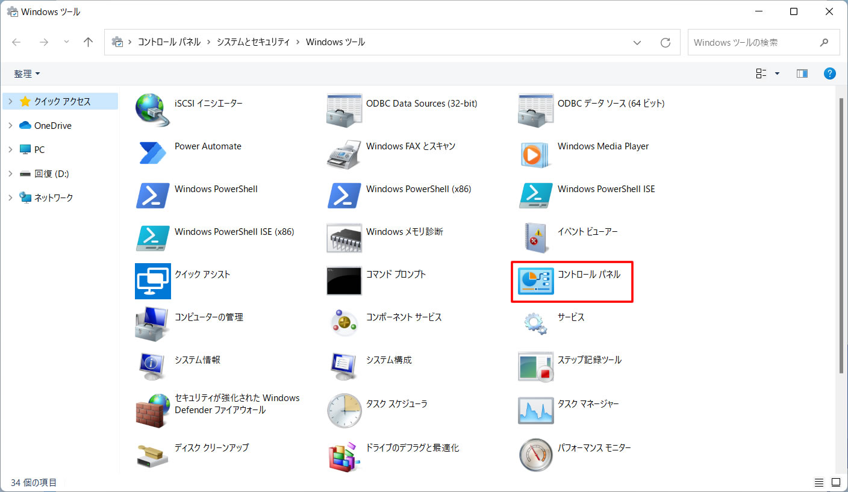This screenshot has height=492, width=848.
Task: Open the iSCSI イニシエーター icon
Action: click(x=152, y=110)
